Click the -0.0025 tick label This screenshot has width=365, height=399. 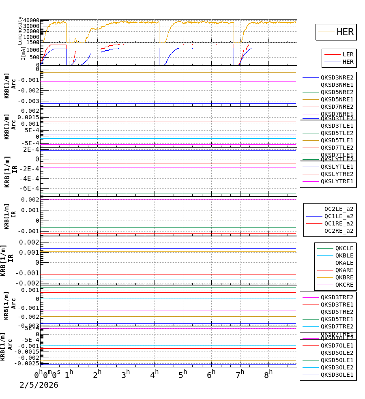(x=27, y=363)
